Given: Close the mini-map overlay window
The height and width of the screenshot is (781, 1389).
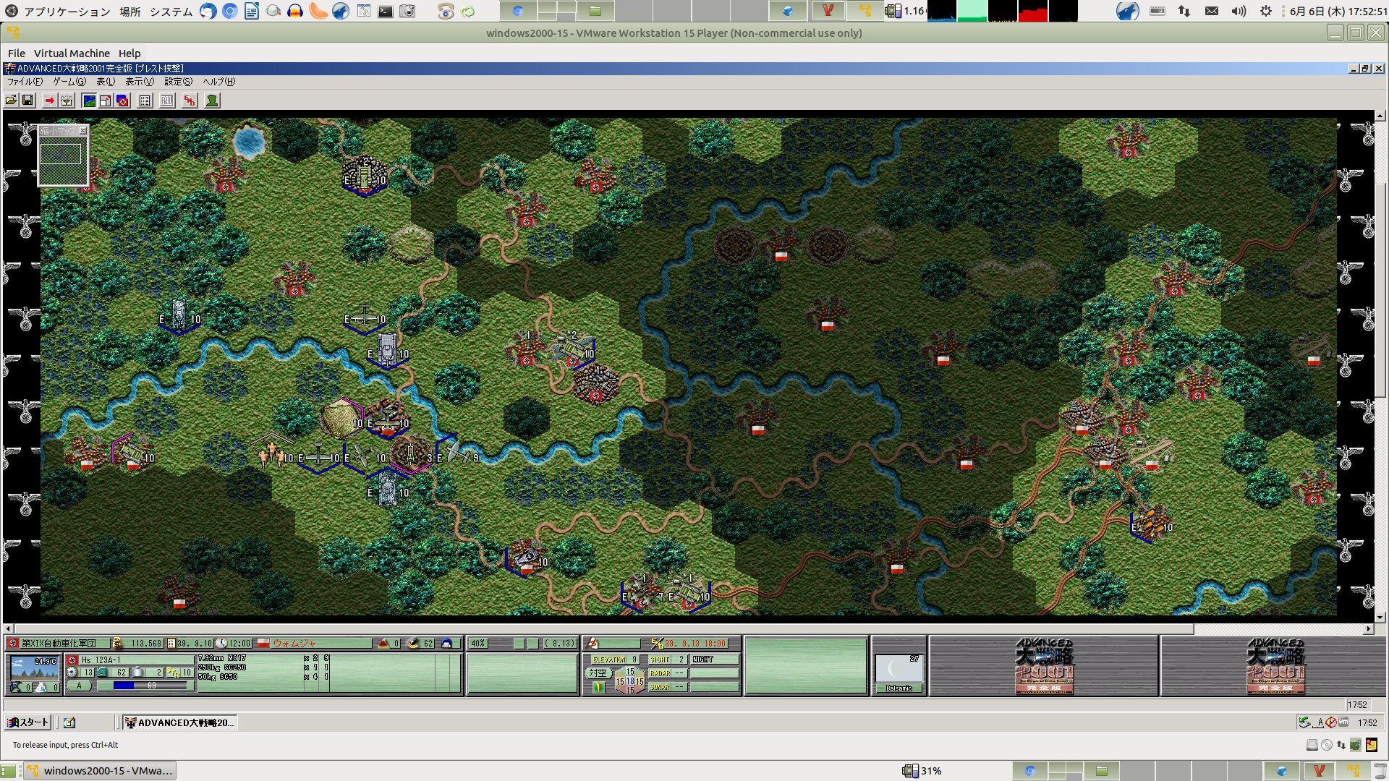Looking at the screenshot, I should tap(83, 131).
